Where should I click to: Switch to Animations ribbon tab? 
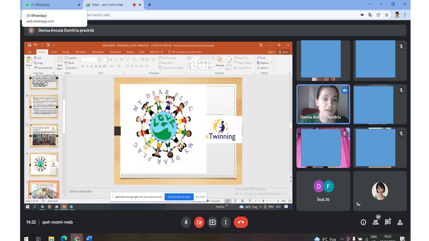click(x=98, y=52)
